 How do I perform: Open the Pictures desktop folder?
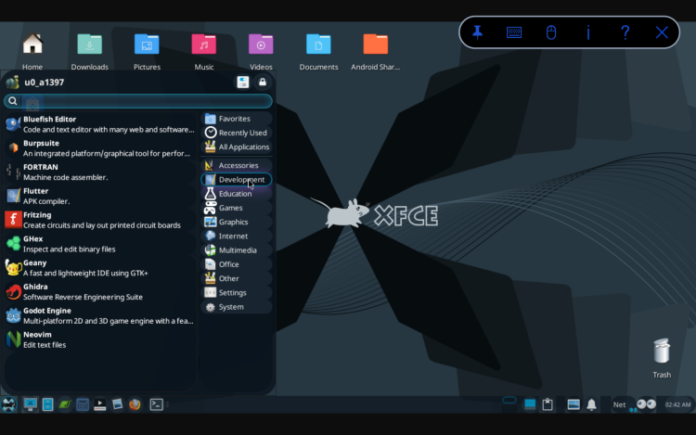coord(147,51)
